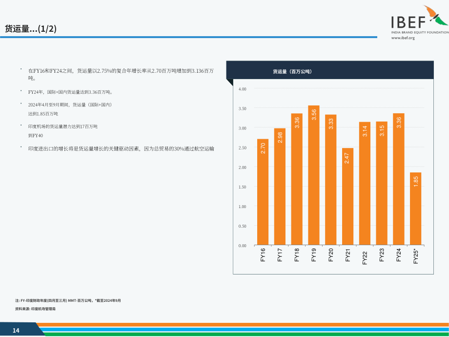
Task: Select the FY22 bar labeled 3.14
Action: click(365, 184)
